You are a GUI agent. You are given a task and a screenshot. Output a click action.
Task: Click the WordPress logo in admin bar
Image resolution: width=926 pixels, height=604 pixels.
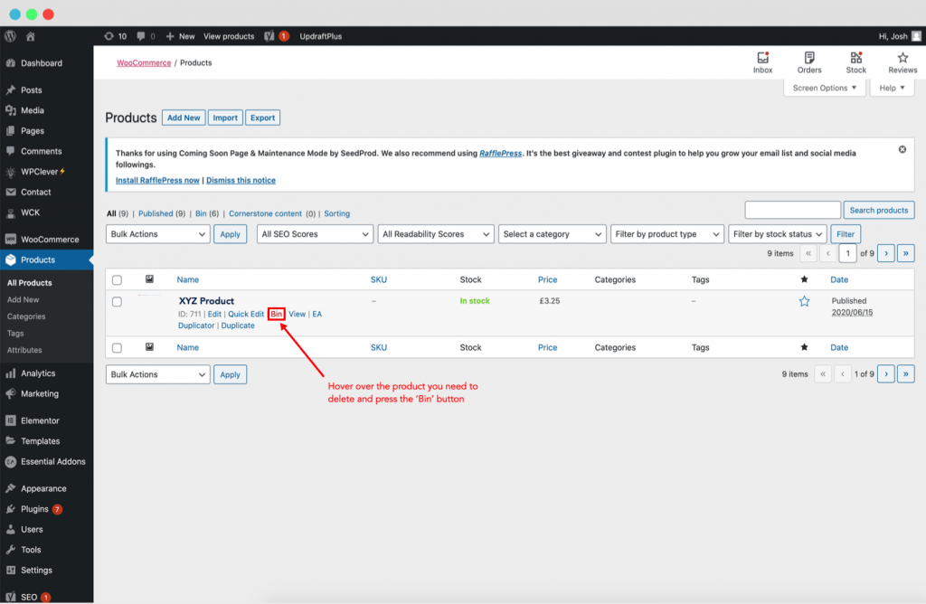click(10, 36)
